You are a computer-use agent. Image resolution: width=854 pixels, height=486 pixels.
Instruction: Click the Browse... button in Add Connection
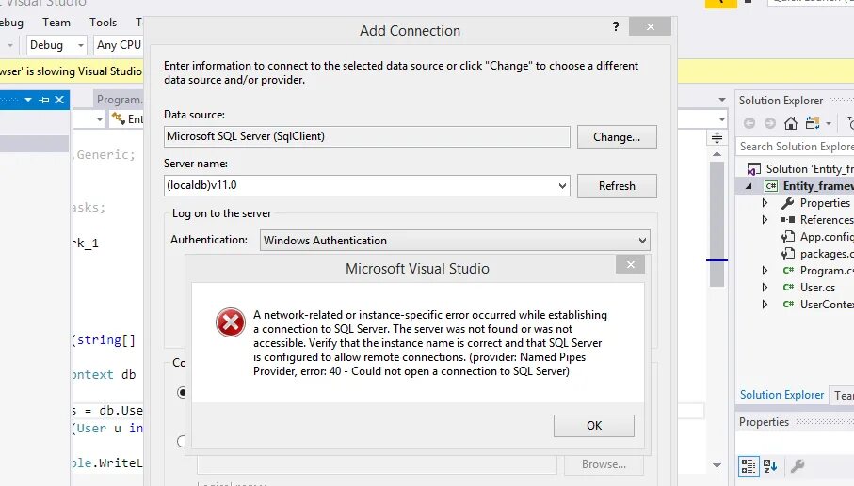[604, 464]
